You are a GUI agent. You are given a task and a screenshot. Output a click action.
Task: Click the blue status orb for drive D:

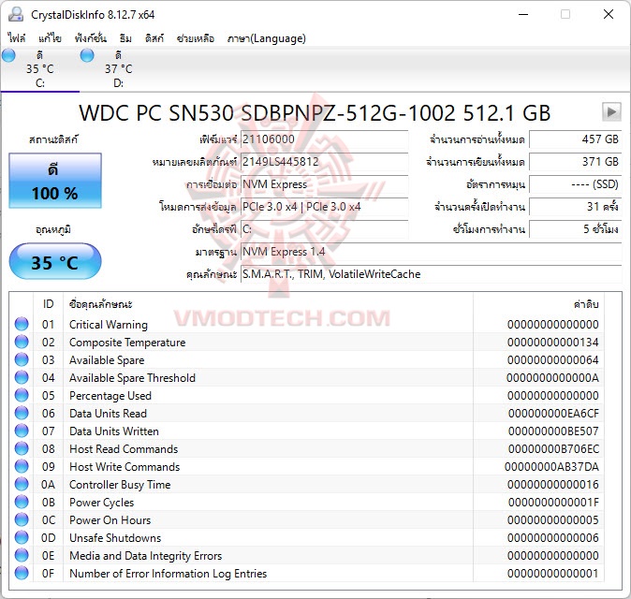point(87,55)
